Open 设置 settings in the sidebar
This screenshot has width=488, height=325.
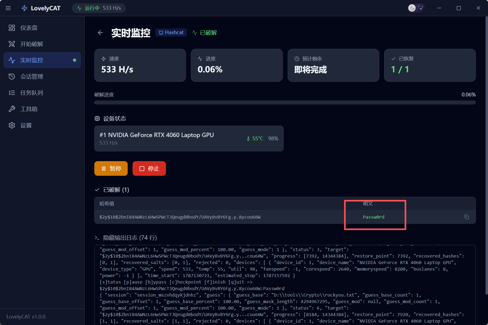(42, 125)
